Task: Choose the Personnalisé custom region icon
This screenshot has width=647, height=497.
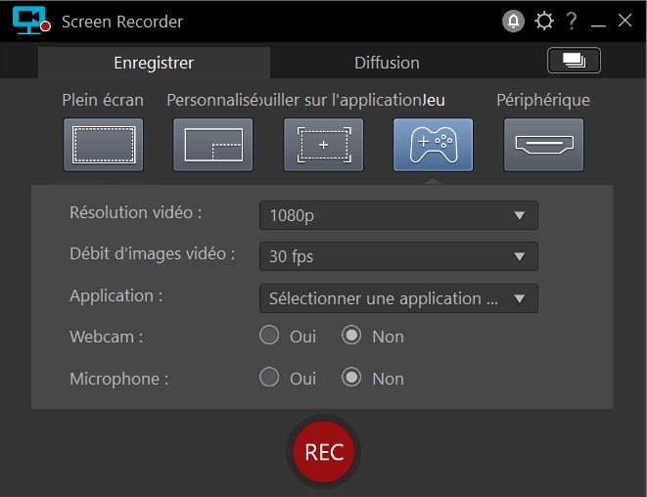Action: (213, 145)
